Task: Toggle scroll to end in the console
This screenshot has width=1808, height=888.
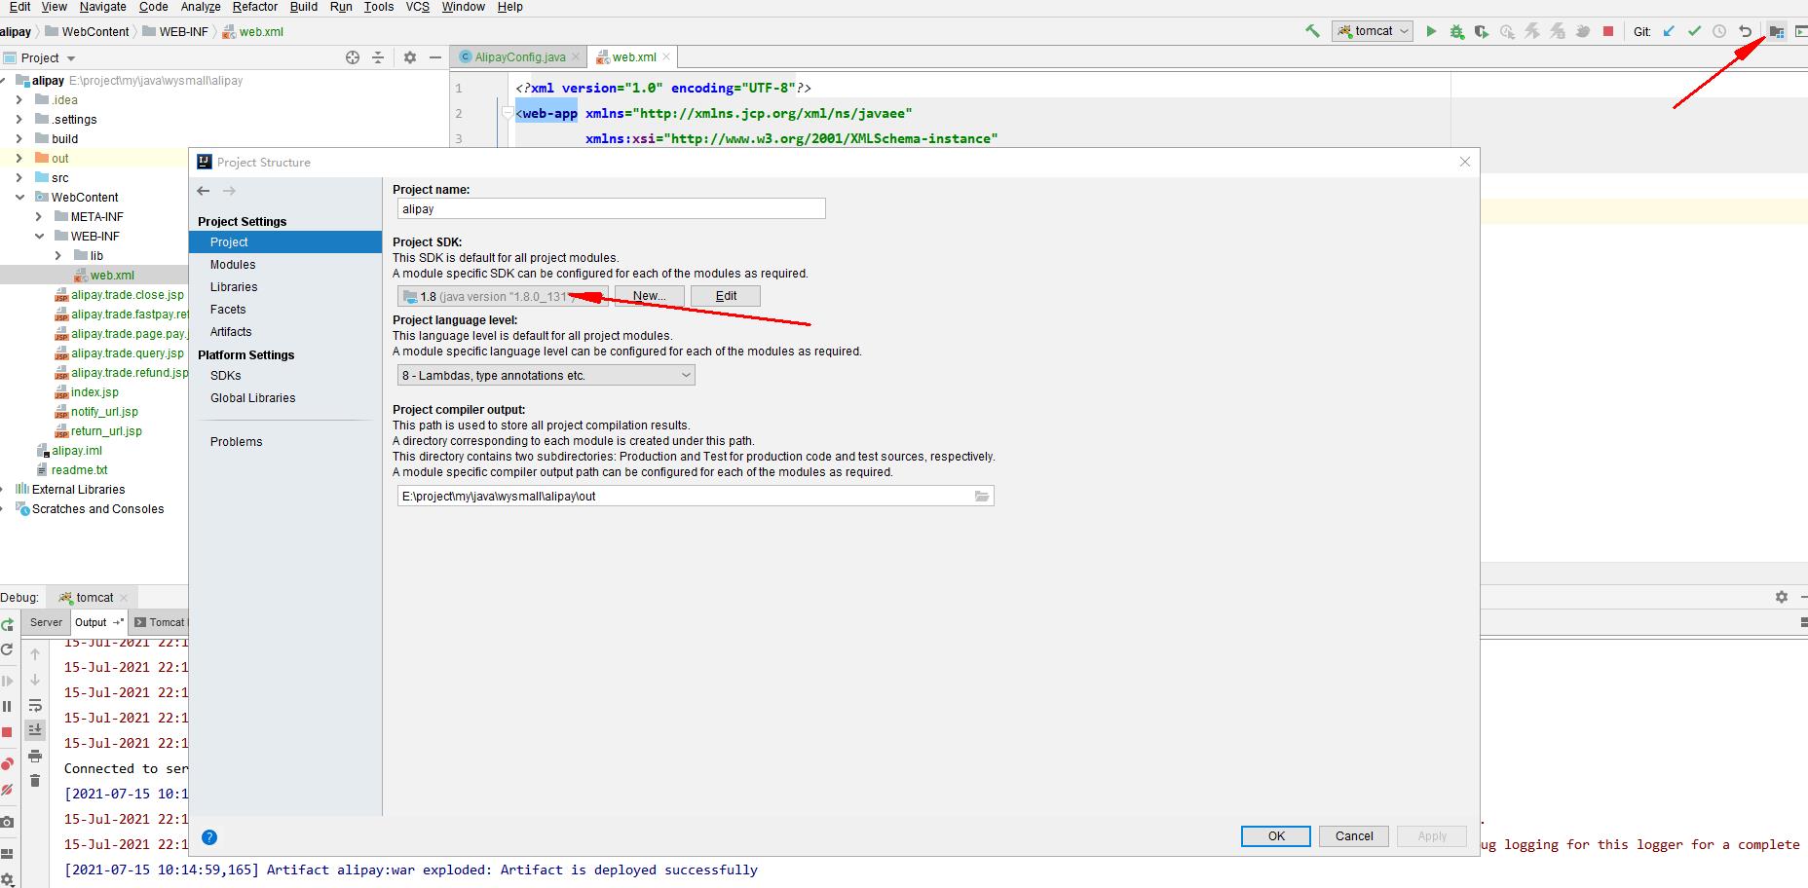Action: click(35, 729)
